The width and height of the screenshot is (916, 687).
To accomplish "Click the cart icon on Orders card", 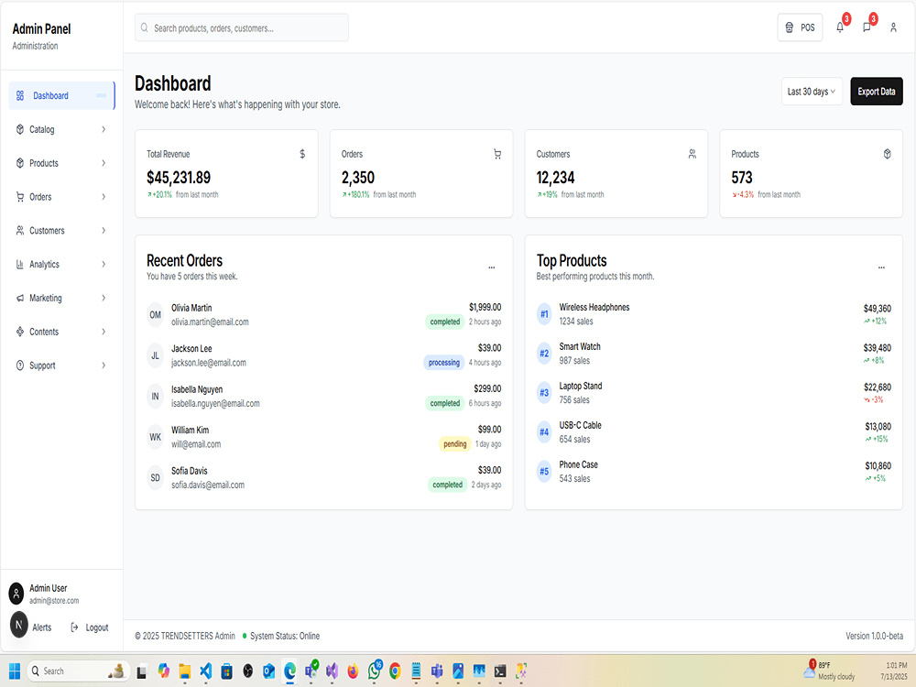I will (x=497, y=154).
